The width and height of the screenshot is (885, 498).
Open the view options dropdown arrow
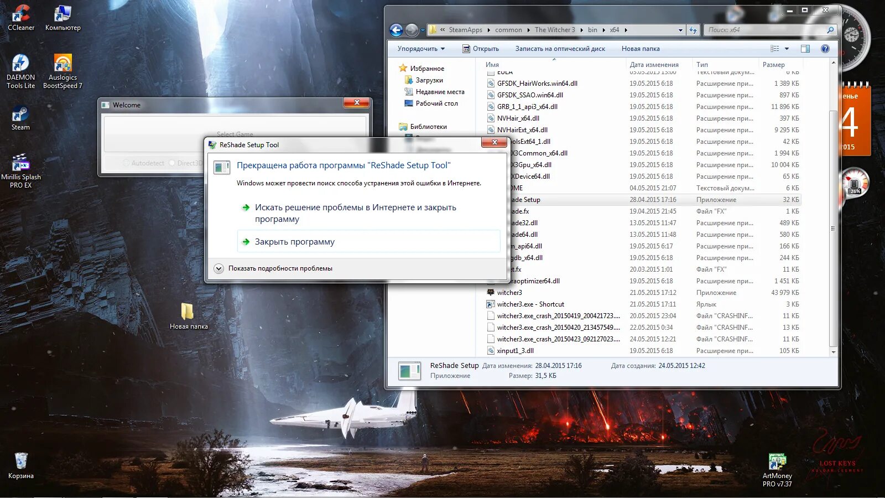pos(787,49)
